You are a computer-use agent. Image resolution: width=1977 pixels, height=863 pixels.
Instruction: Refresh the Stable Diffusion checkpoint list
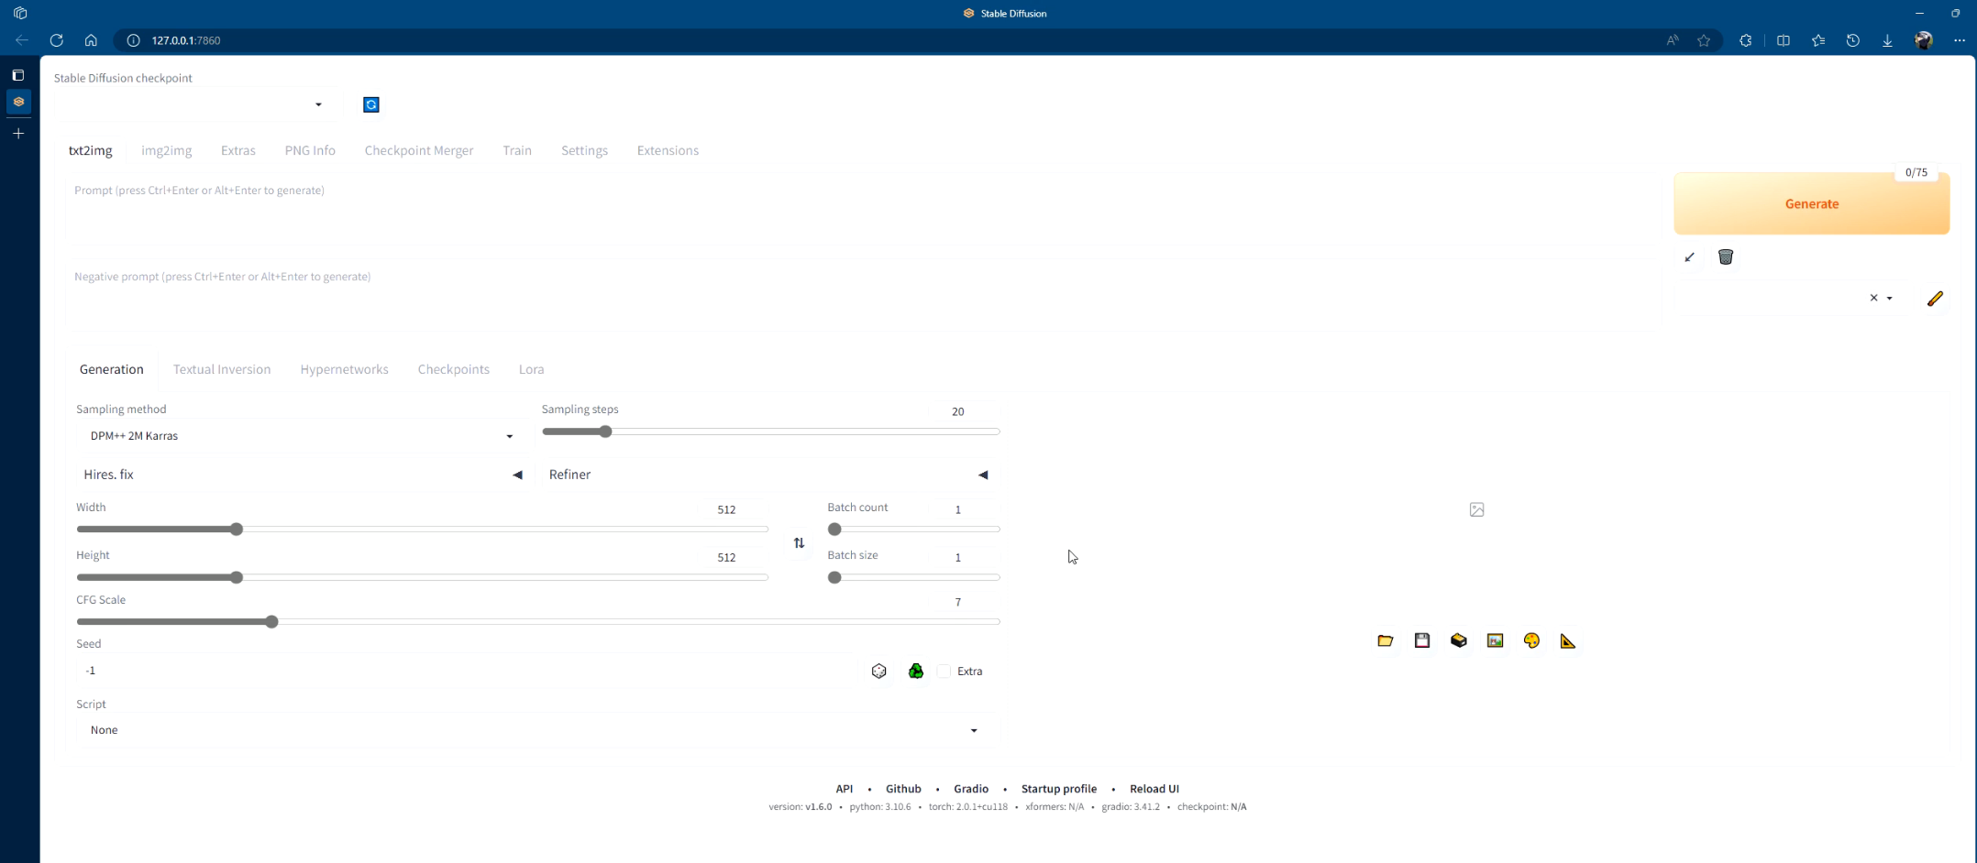click(371, 104)
